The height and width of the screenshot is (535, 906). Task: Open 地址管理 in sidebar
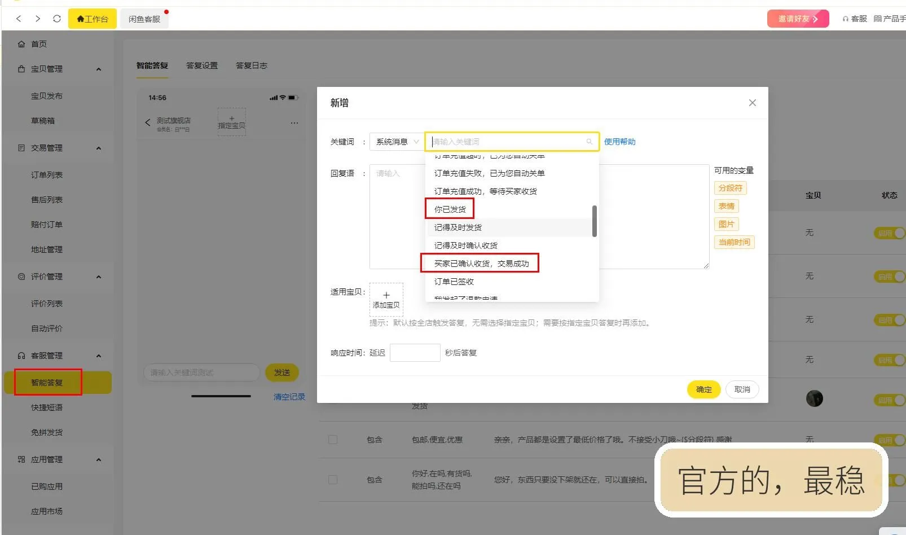click(47, 249)
